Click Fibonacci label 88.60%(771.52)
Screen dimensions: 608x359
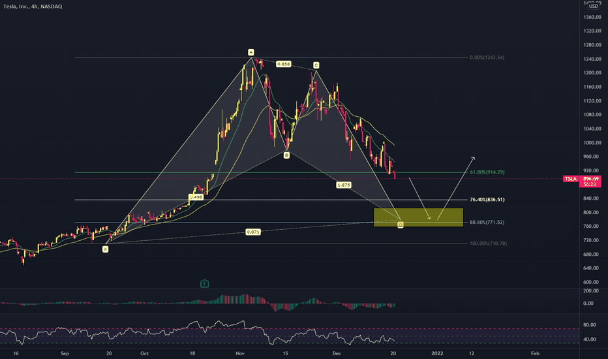click(487, 223)
